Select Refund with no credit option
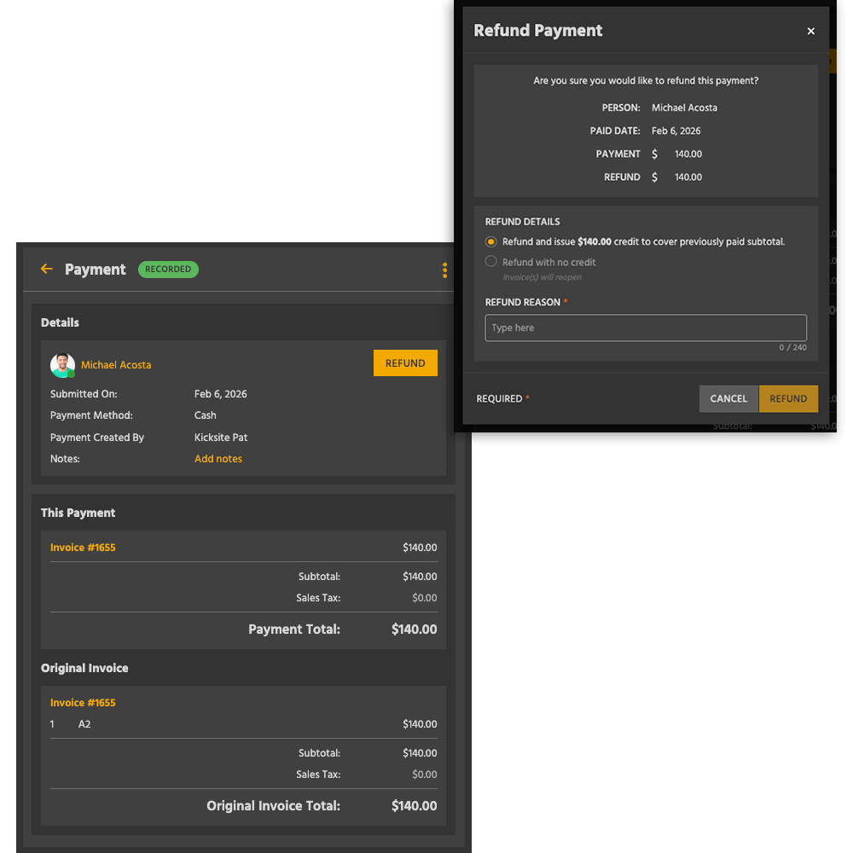Screen dimensions: 853x853 (490, 262)
